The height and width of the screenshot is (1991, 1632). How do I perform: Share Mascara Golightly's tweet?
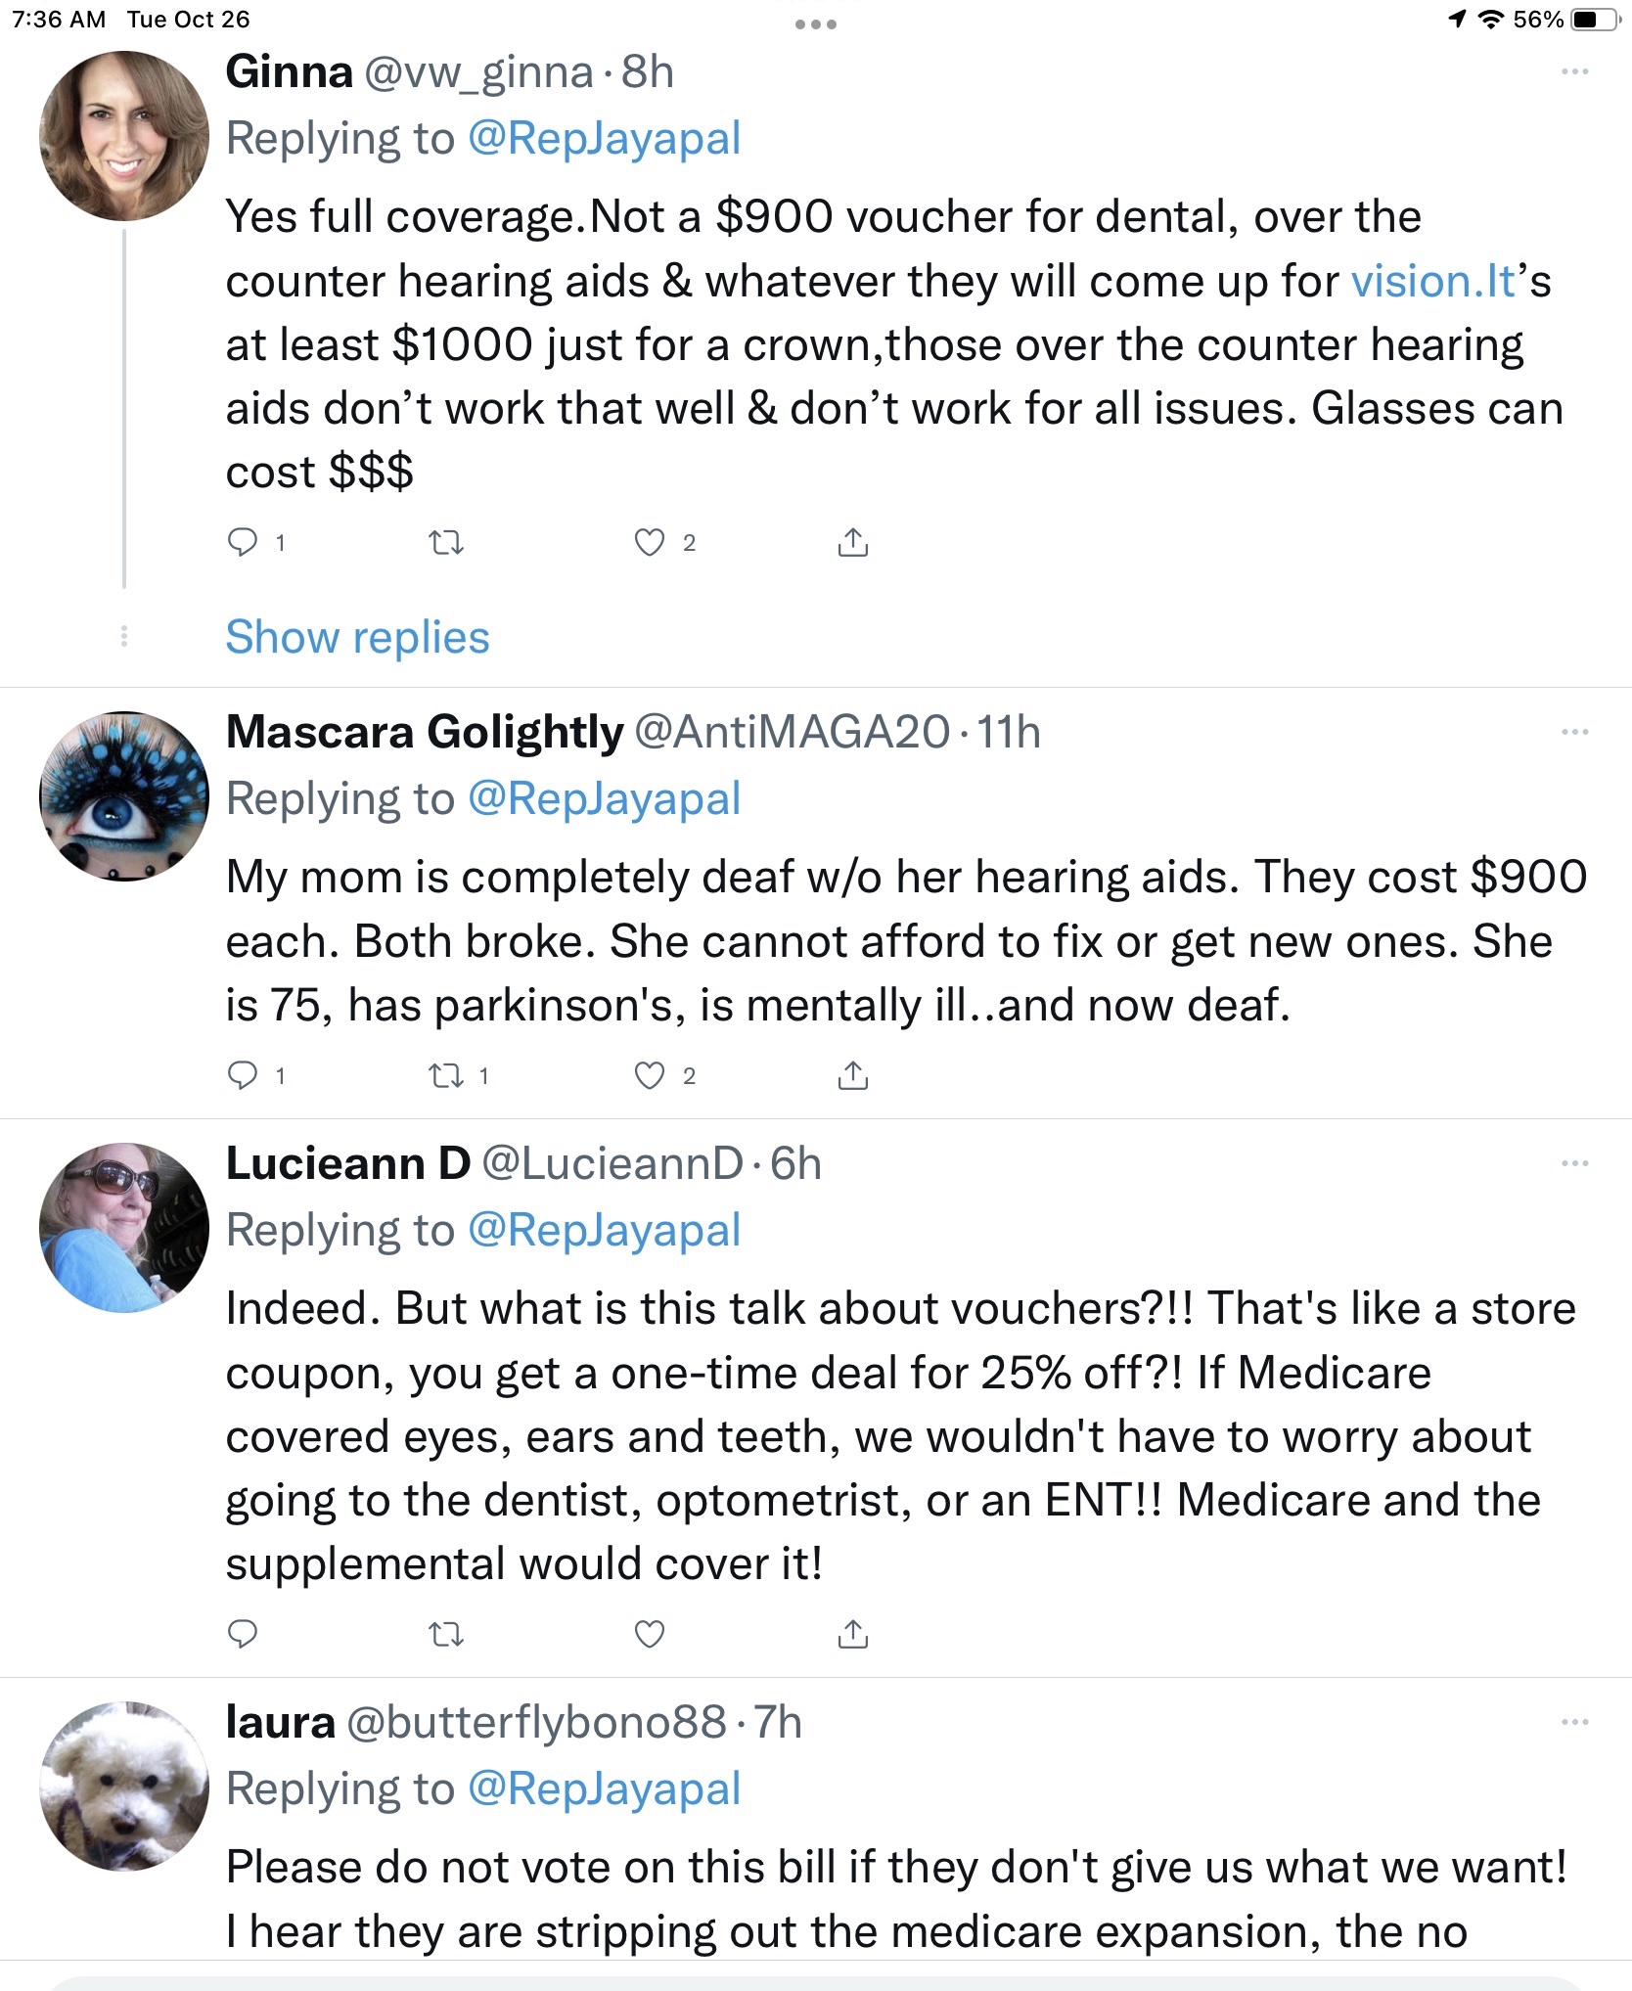click(x=853, y=1076)
